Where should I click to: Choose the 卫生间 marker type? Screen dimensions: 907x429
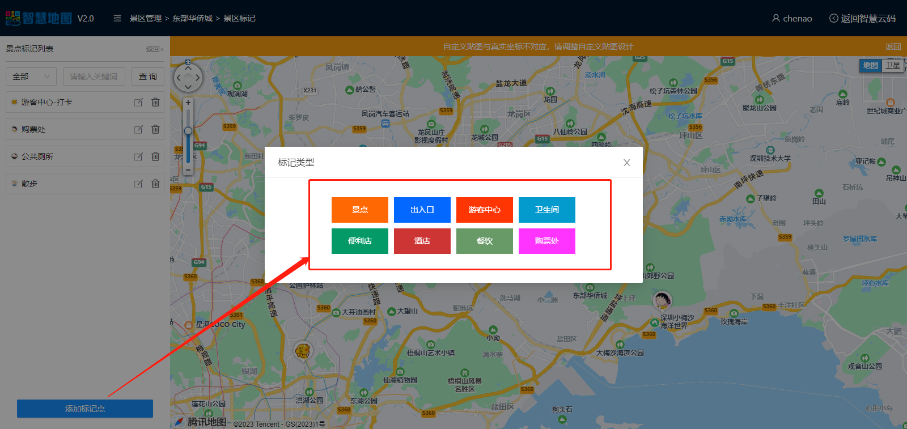coord(546,210)
